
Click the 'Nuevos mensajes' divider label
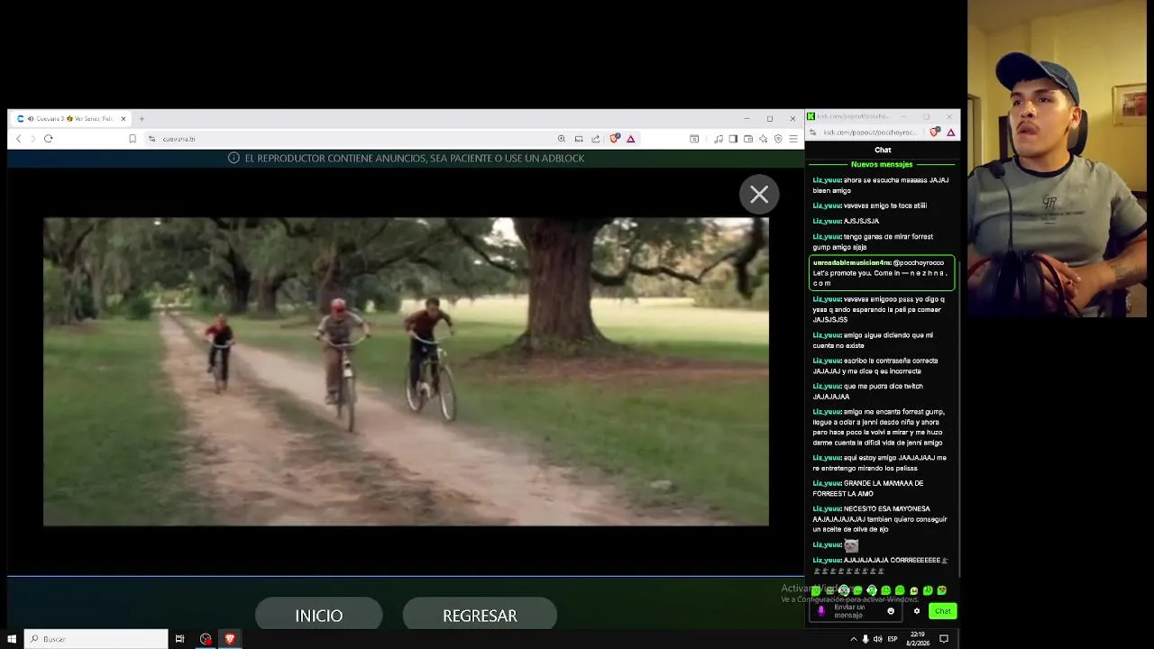pos(882,164)
